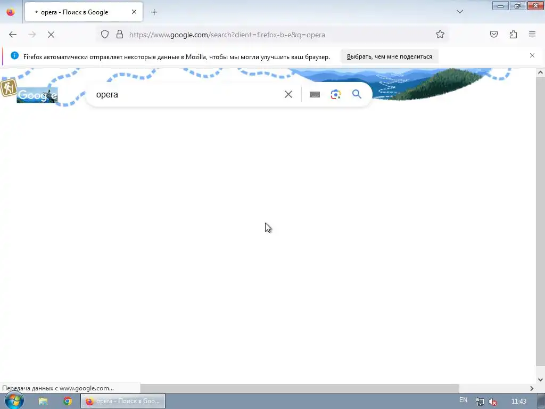Image resolution: width=545 pixels, height=409 pixels.
Task: Open File Explorer from taskbar
Action: point(43,401)
